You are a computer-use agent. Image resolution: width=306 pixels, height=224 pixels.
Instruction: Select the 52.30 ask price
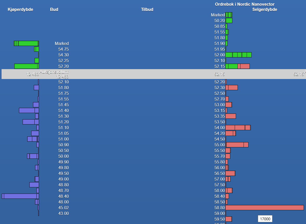[220, 88]
